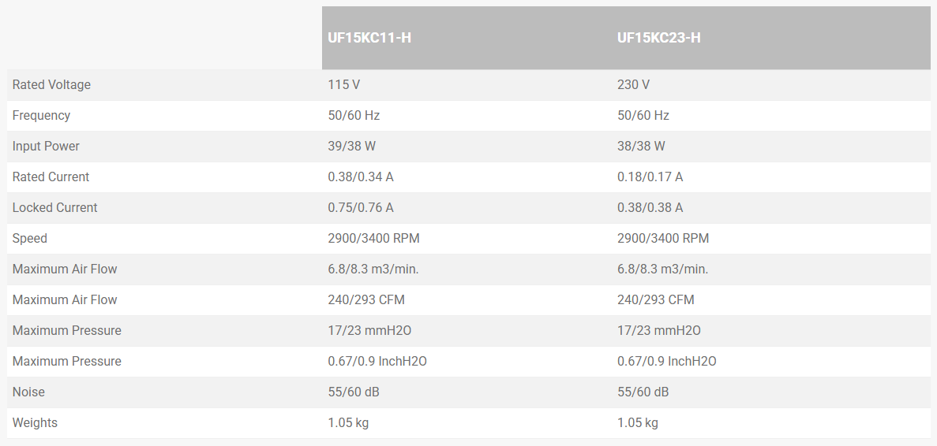Select the Rated Current row label
This screenshot has height=446, width=937.
(x=51, y=177)
